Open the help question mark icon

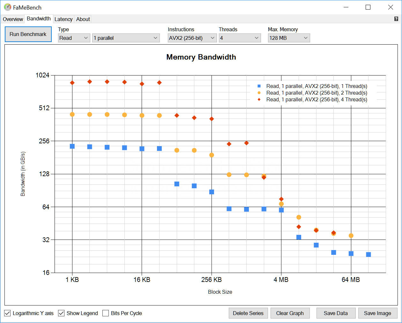click(x=396, y=19)
